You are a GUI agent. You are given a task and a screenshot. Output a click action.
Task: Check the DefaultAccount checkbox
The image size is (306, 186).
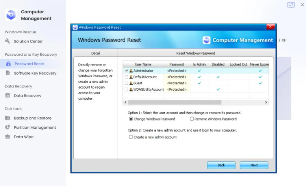click(126, 77)
